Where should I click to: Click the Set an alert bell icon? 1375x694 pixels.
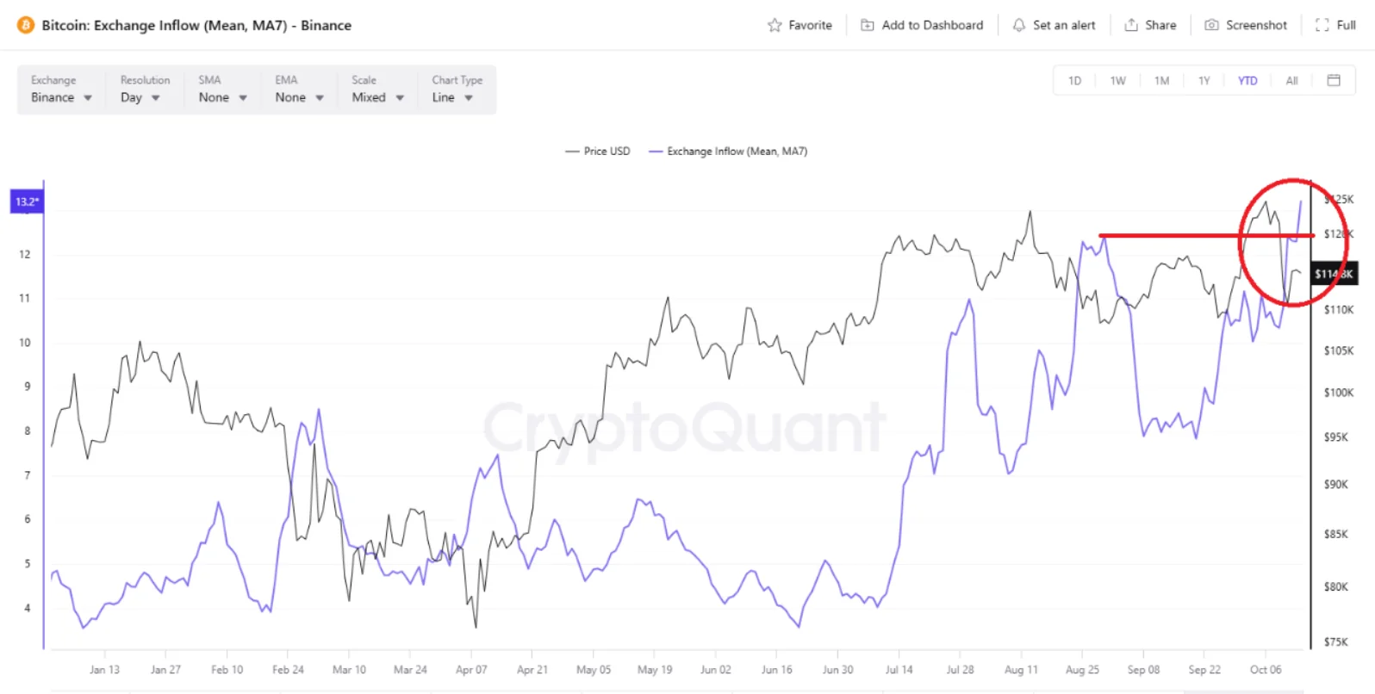(x=1019, y=25)
